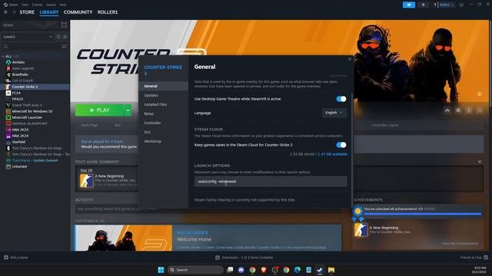This screenshot has height=276, width=492.
Task: Close the post-game summary panel
Action: (x=480, y=162)
